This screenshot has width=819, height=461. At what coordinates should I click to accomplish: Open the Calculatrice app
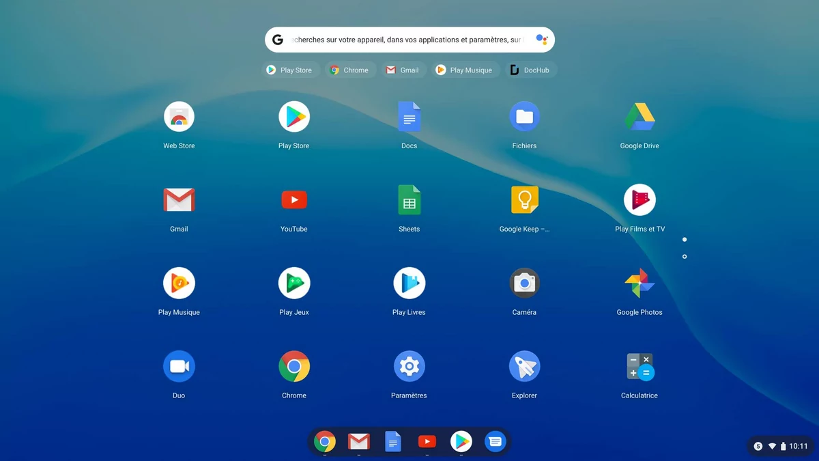click(x=640, y=367)
